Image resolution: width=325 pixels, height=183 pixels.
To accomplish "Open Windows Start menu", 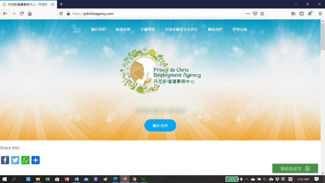I will 4,179.
